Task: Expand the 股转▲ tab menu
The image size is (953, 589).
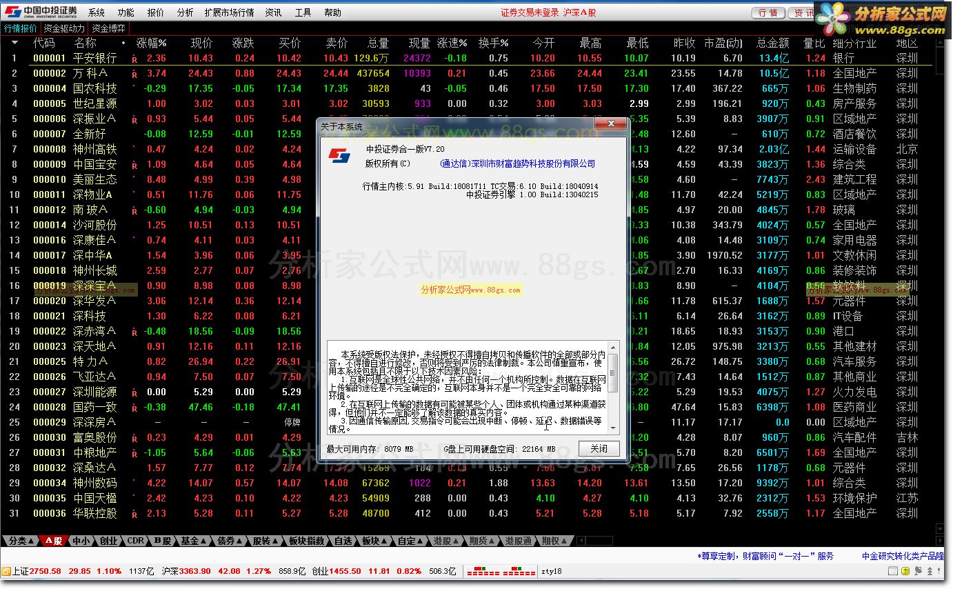Action: tap(266, 541)
